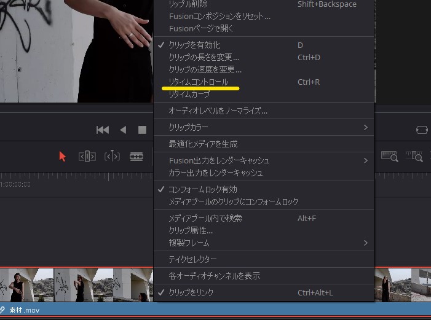Click the 素材.mov audio clip bar
Image resolution: width=431 pixels, height=320 pixels.
(215, 310)
